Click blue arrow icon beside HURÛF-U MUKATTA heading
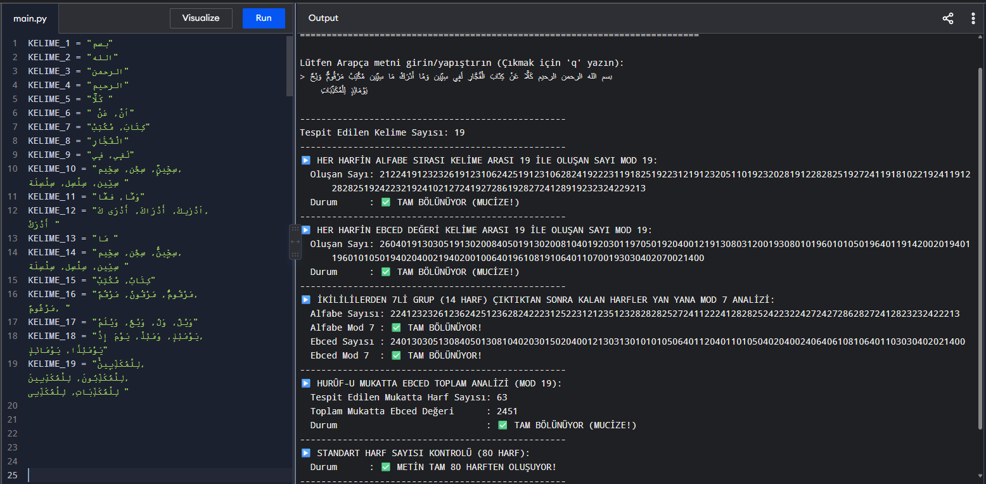Image resolution: width=986 pixels, height=484 pixels. click(x=305, y=383)
